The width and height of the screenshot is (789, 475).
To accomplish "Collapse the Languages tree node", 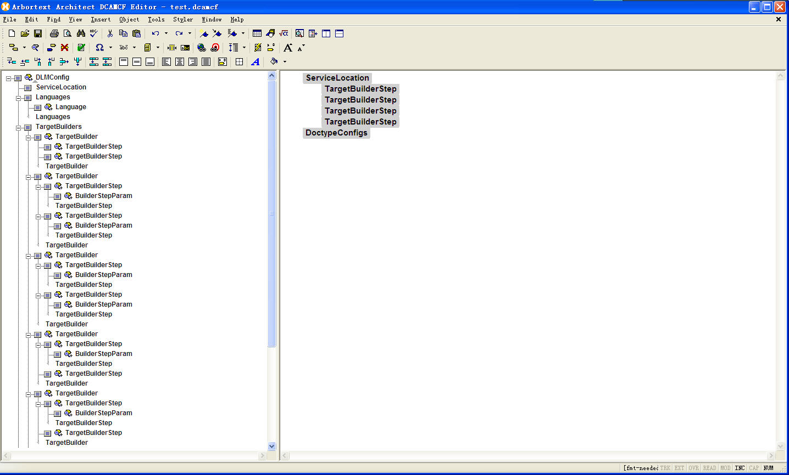I will [x=19, y=98].
